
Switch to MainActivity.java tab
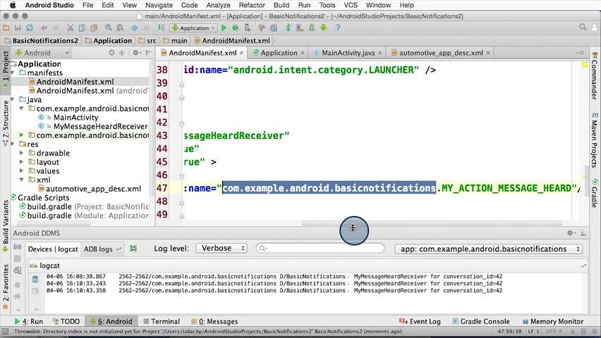pyautogui.click(x=348, y=53)
